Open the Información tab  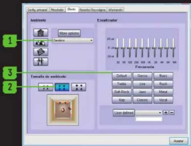click(x=115, y=10)
